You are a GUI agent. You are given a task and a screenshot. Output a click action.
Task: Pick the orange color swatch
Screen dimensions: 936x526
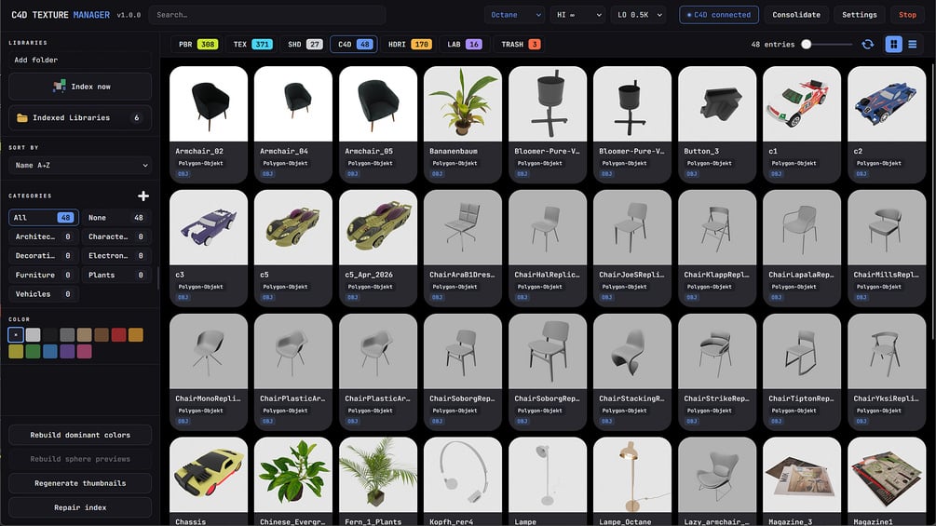(136, 334)
